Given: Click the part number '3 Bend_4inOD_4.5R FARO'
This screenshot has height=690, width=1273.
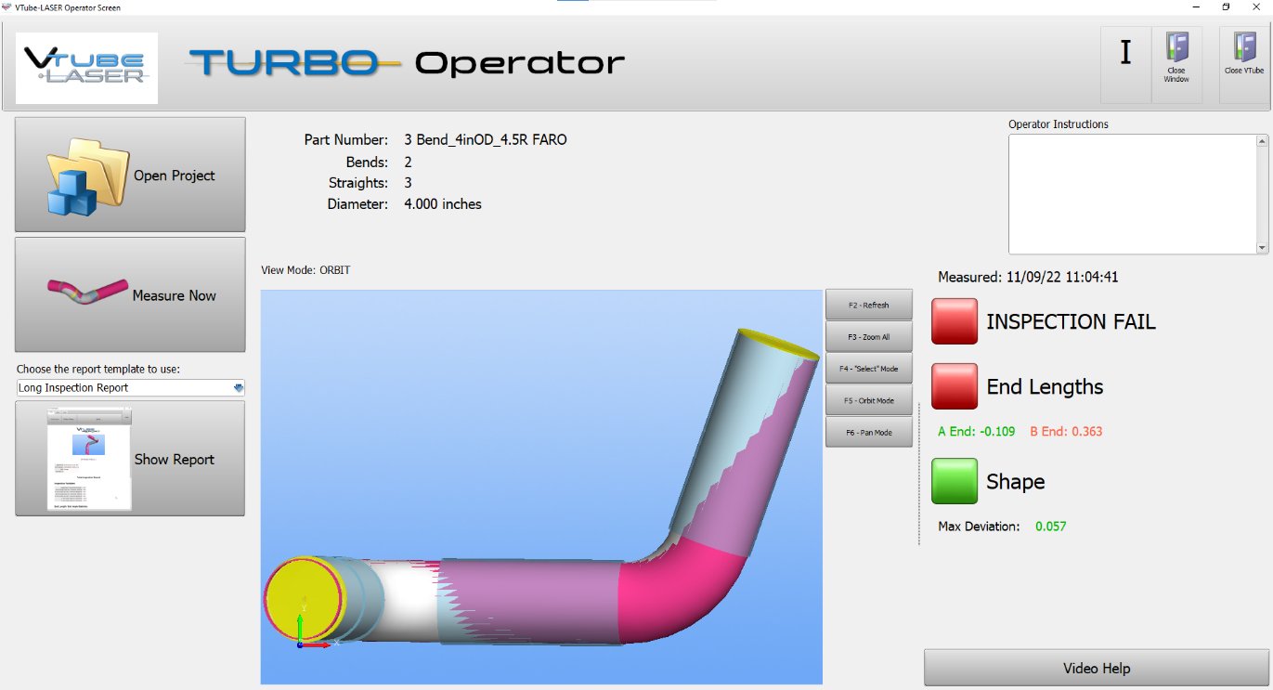Looking at the screenshot, I should (486, 140).
